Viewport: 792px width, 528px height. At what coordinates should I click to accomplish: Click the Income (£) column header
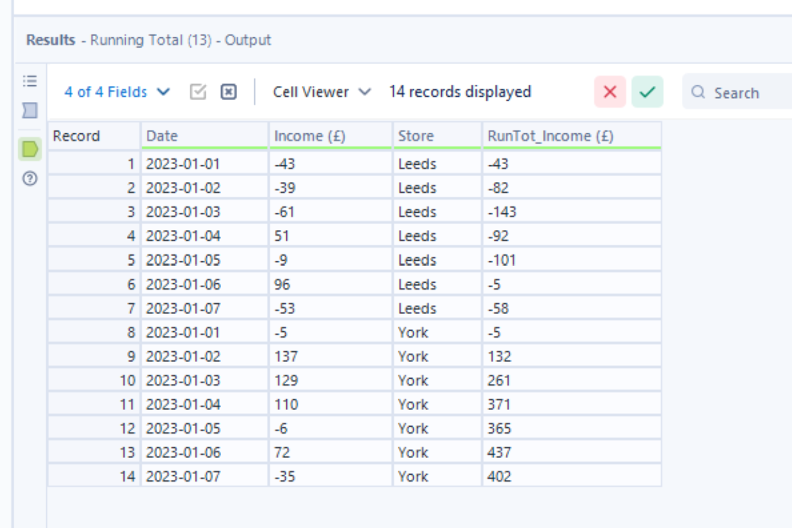point(330,136)
